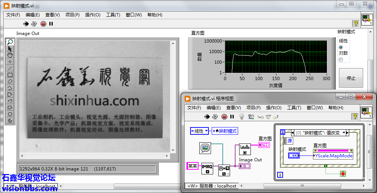Select the Annulus ROI tool
The width and height of the screenshot is (377, 193).
10,121
